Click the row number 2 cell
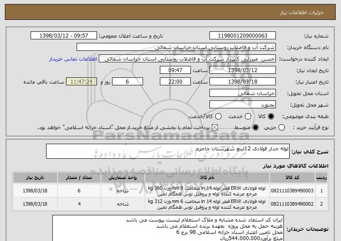Screen dimensions: 341x241 [322, 204]
